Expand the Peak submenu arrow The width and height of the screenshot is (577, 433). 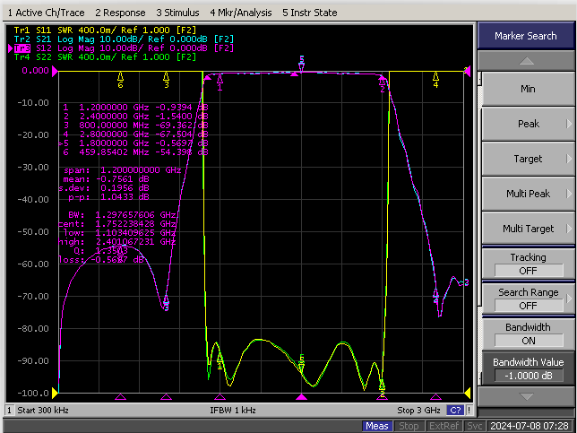click(x=569, y=124)
